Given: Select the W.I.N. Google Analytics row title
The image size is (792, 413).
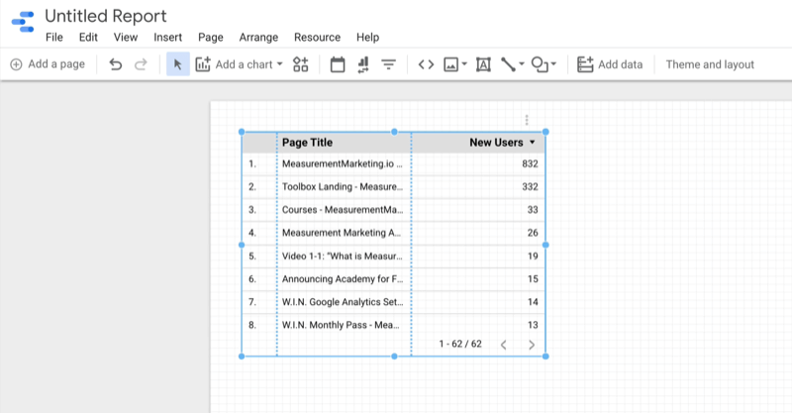Looking at the screenshot, I should 343,302.
